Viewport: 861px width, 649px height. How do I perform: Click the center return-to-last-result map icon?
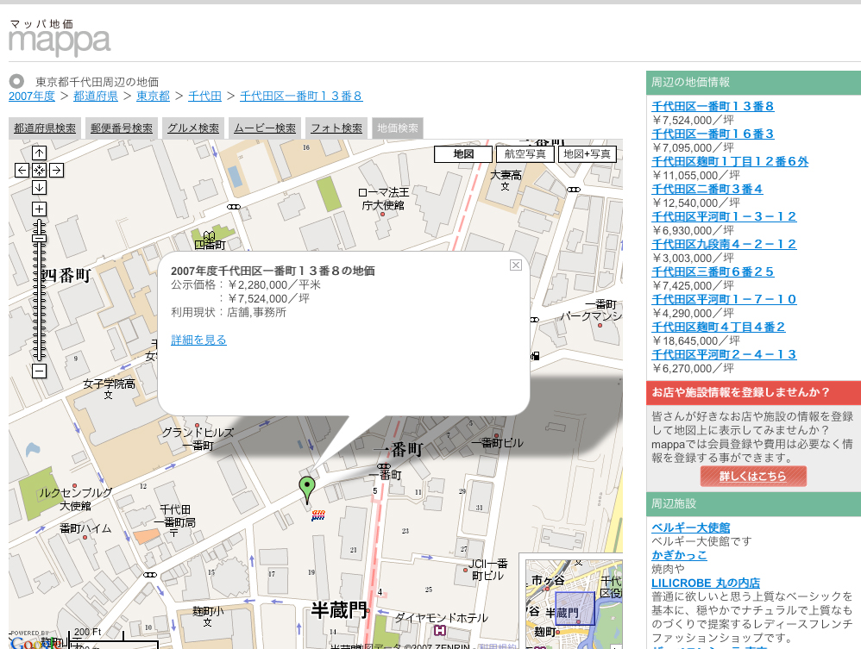pos(39,170)
